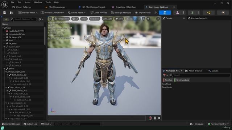This screenshot has width=232, height=130.
Task: Open the File menu
Action: pos(13,3)
